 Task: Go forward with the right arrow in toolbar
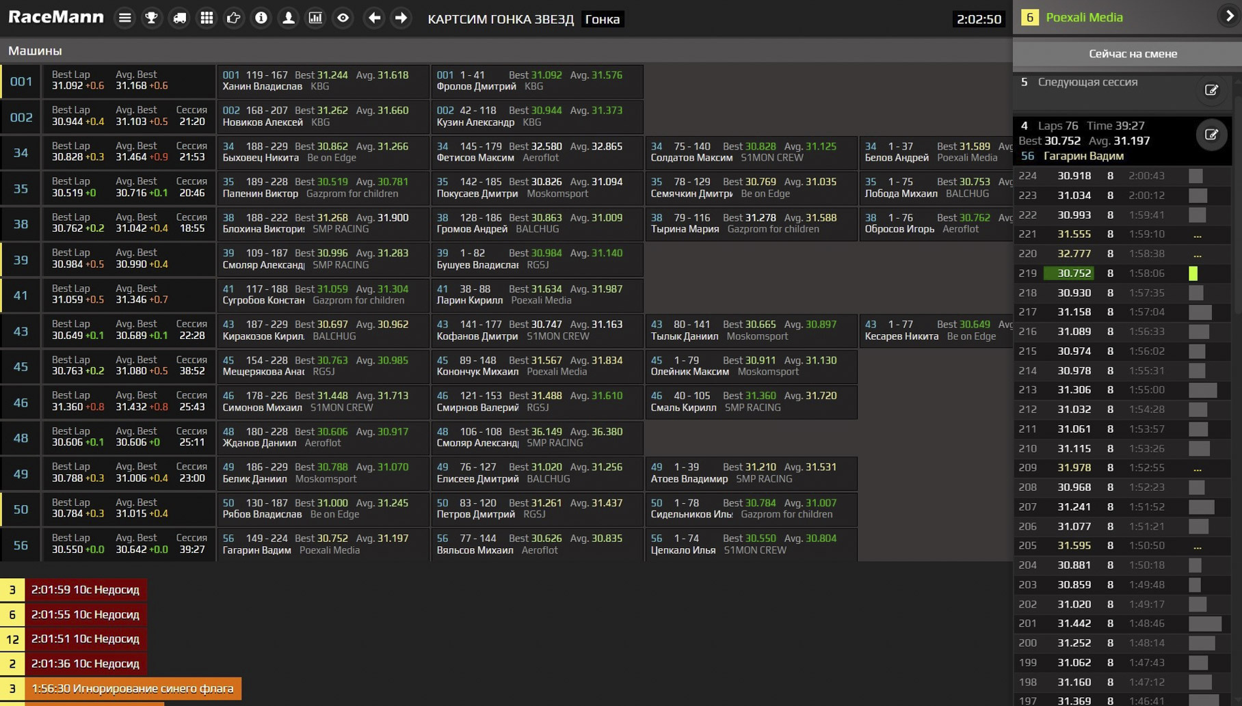(x=401, y=18)
